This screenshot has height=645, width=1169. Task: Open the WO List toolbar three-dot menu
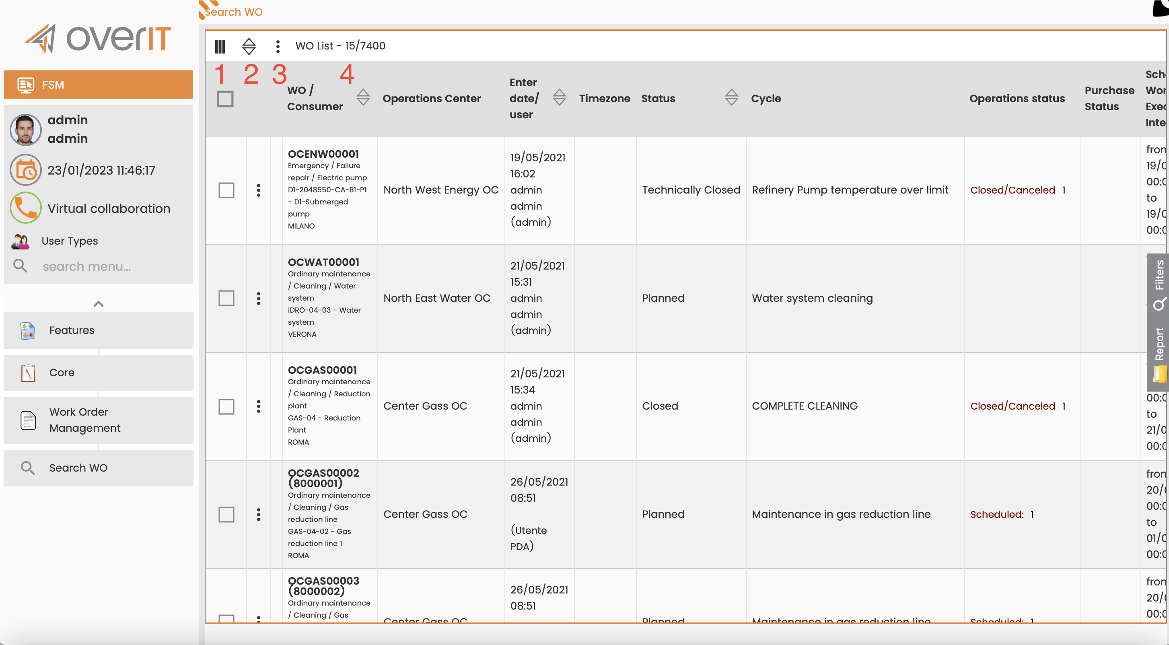click(x=278, y=46)
